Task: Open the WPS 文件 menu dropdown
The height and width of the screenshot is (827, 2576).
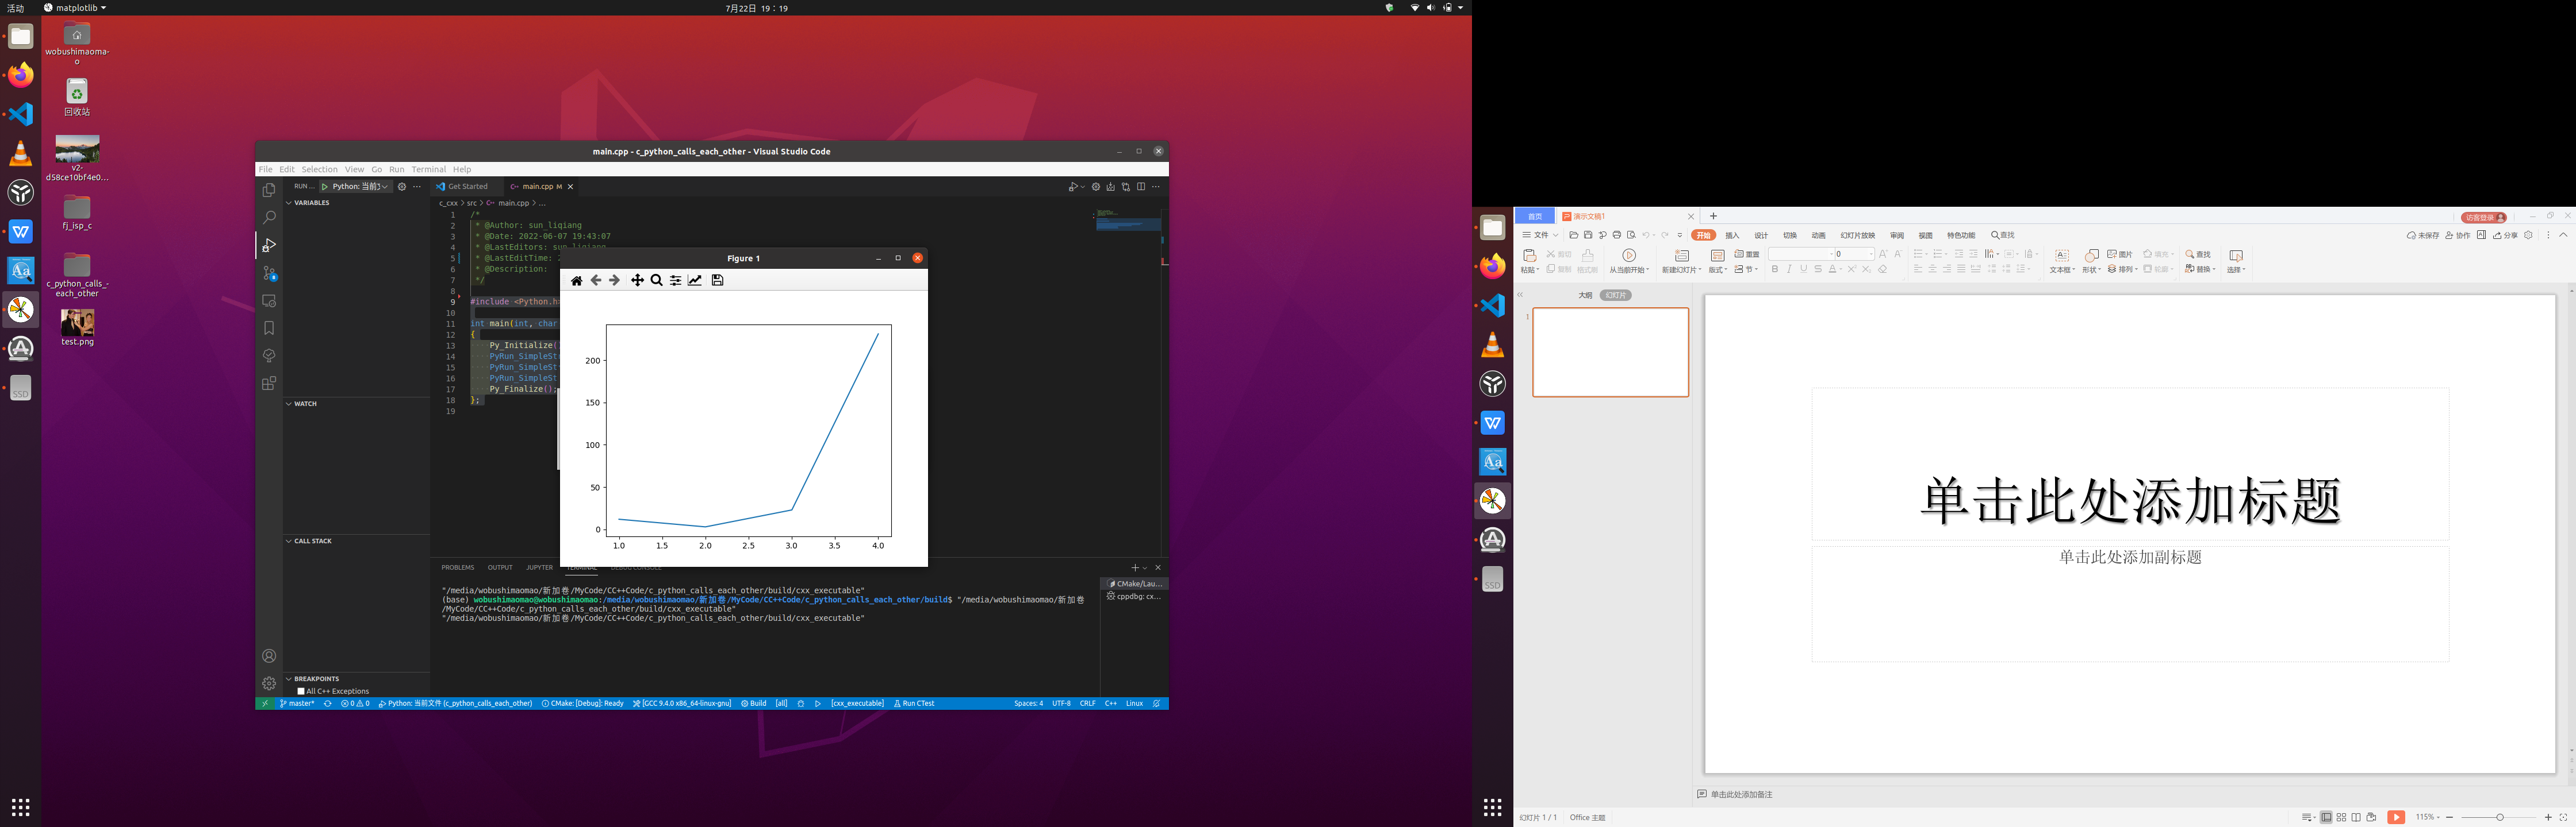Action: 1540,235
